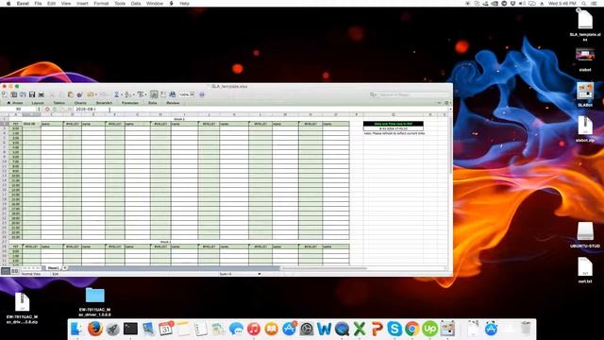
Task: Click the clock in the menu bar
Action: pyautogui.click(x=562, y=4)
